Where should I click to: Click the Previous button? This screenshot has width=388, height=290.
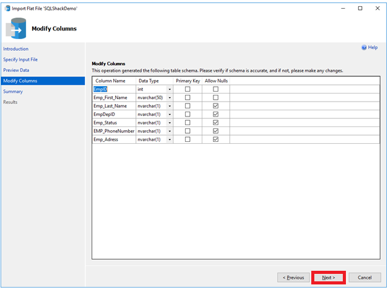coord(293,278)
